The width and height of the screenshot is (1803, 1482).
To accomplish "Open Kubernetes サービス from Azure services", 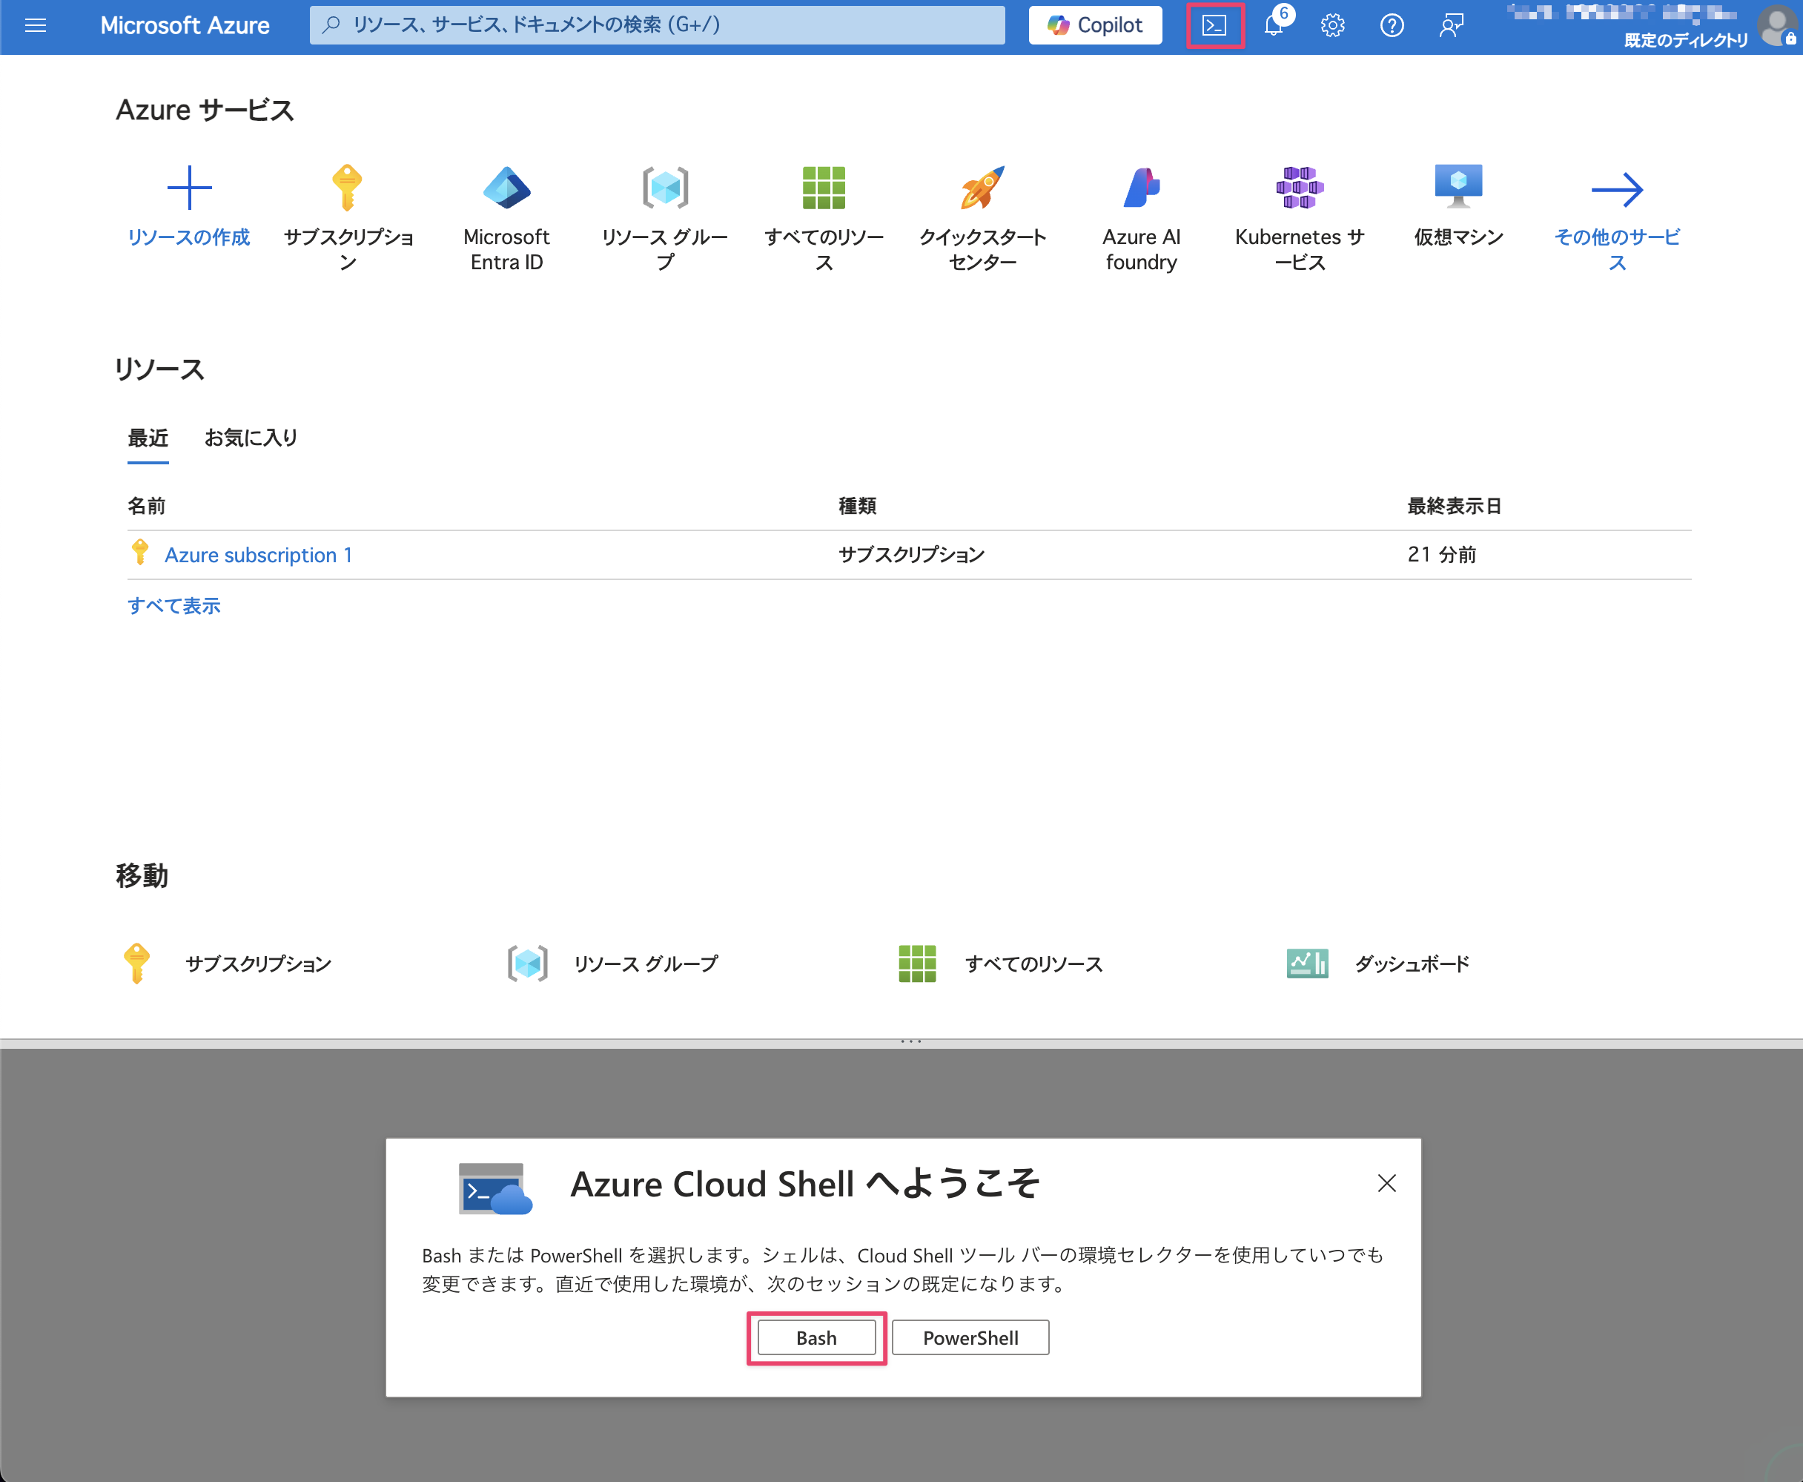I will pyautogui.click(x=1300, y=187).
